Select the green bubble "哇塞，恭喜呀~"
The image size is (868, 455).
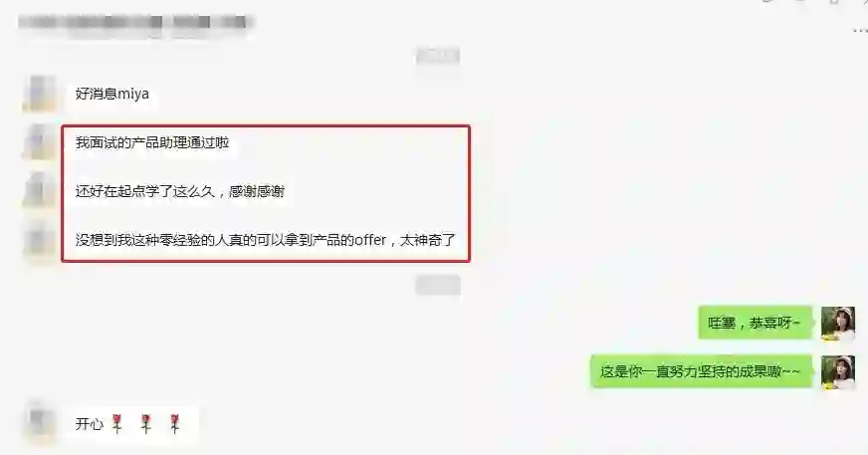point(755,323)
